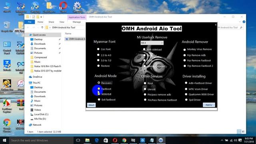Image resolution: width=256 pixels, height=144 pixels.
Task: Open the Recycle Bin desktop icon
Action: (7, 27)
